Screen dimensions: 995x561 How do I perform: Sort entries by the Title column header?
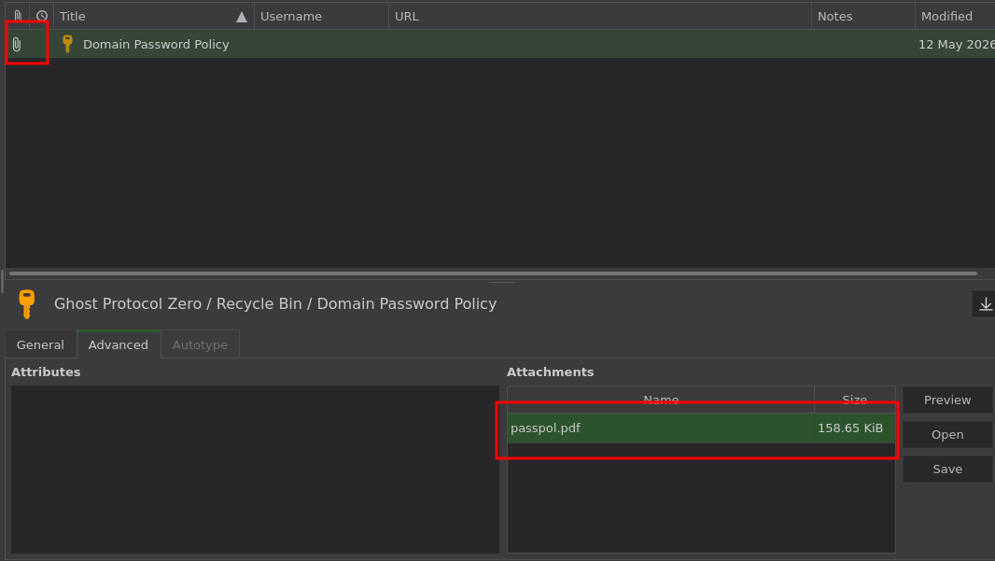[154, 16]
